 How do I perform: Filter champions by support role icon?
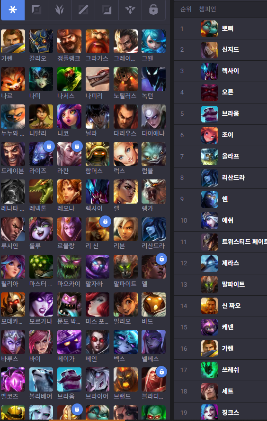pos(130,10)
